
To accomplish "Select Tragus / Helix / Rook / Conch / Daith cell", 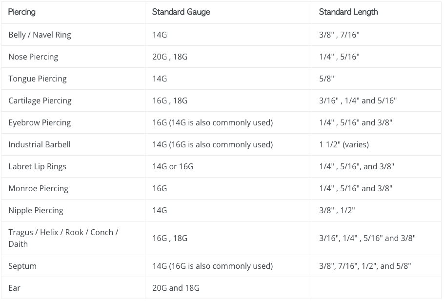I will click(x=73, y=238).
